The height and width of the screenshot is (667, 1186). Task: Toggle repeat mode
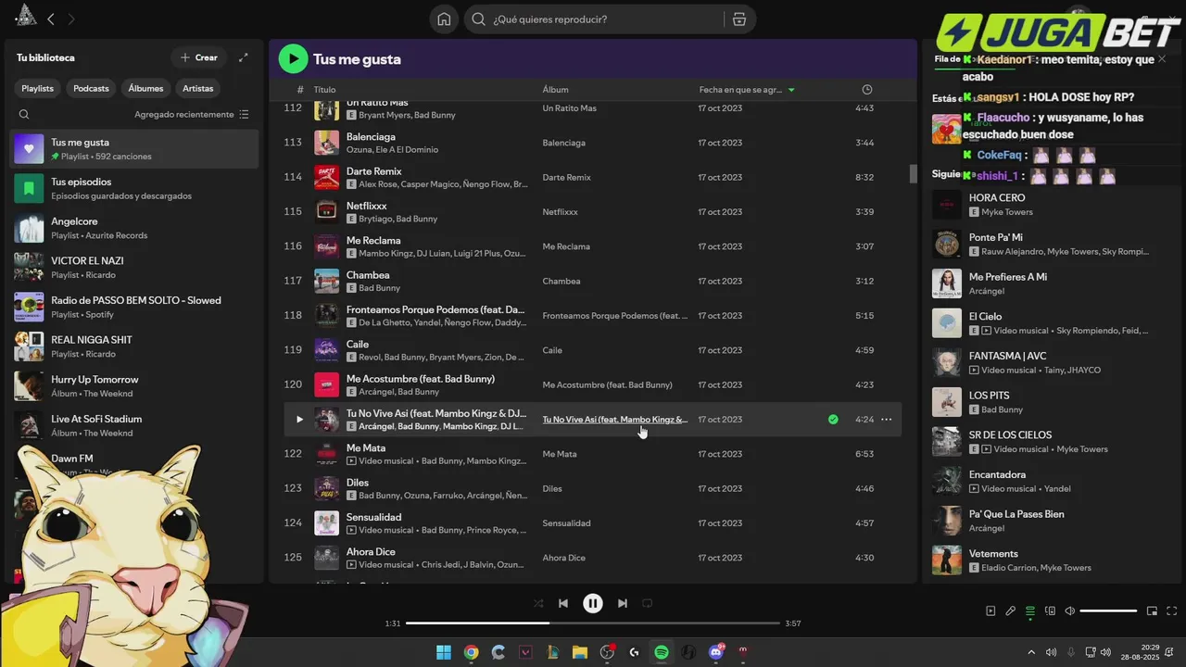coord(648,603)
